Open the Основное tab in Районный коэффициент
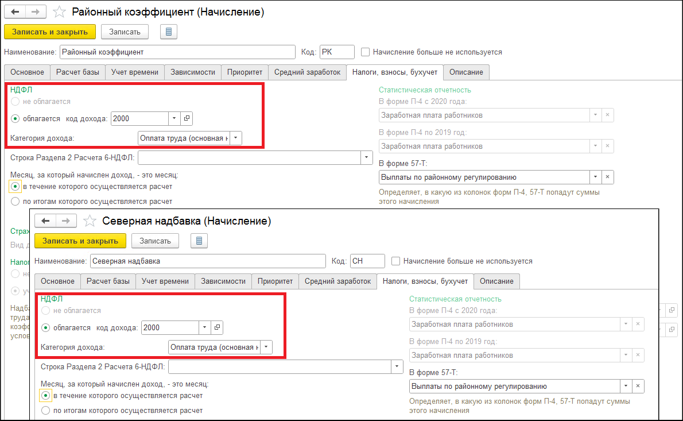This screenshot has height=421, width=683. click(27, 72)
